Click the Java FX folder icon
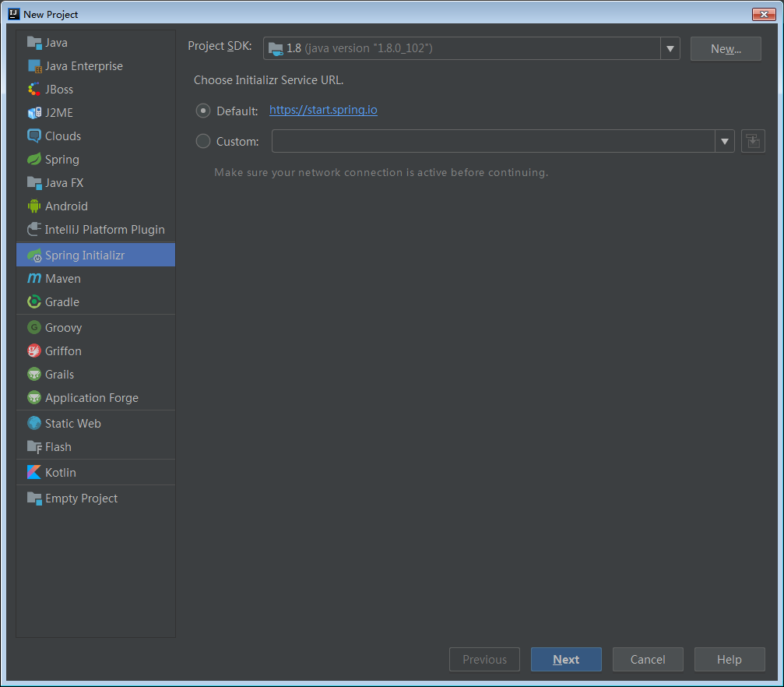This screenshot has width=784, height=687. 34,183
